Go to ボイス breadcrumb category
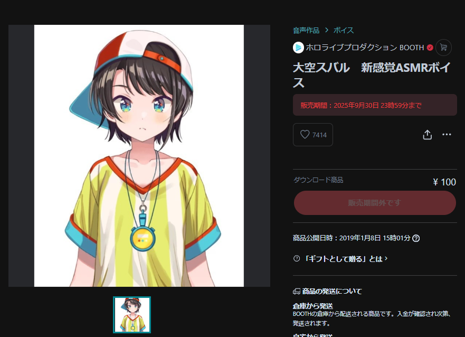 point(344,30)
